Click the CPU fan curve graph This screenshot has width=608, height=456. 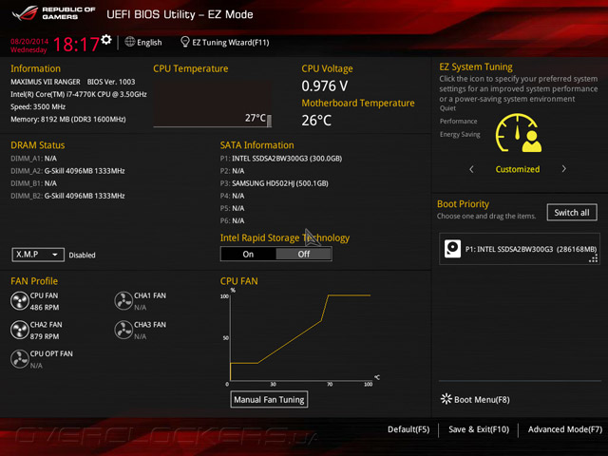click(x=300, y=337)
